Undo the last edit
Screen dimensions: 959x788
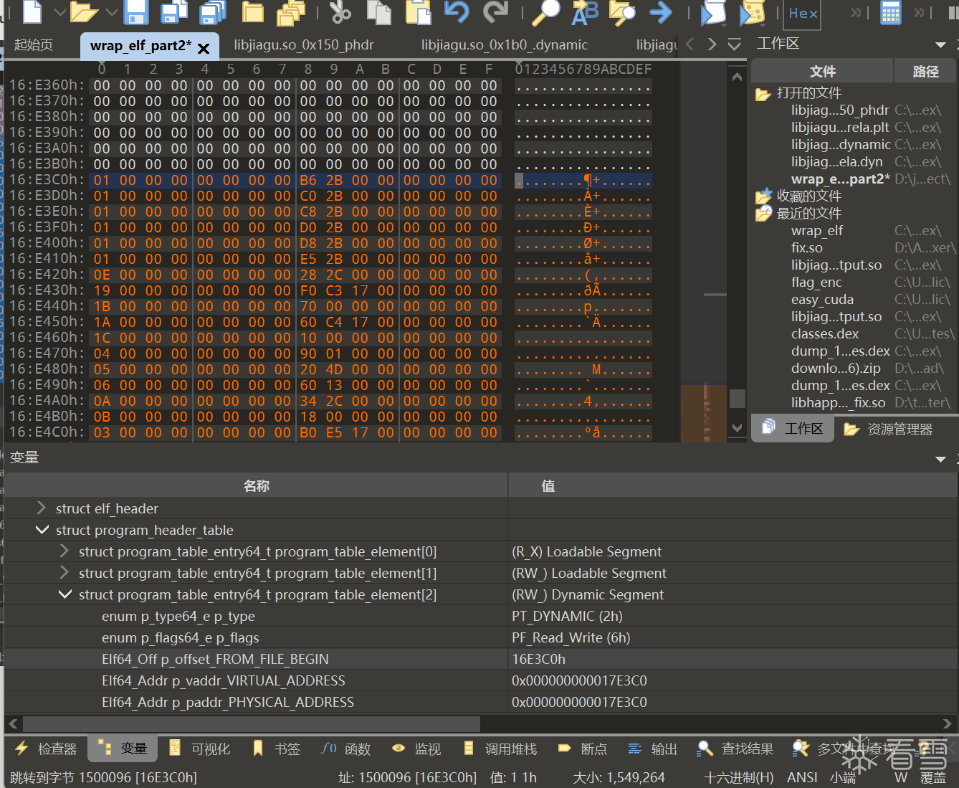(457, 12)
